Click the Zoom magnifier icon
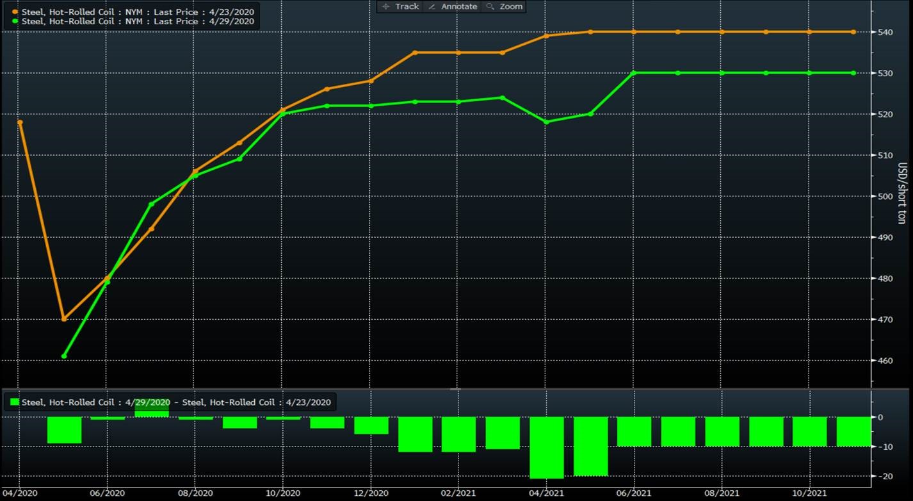 (x=490, y=6)
